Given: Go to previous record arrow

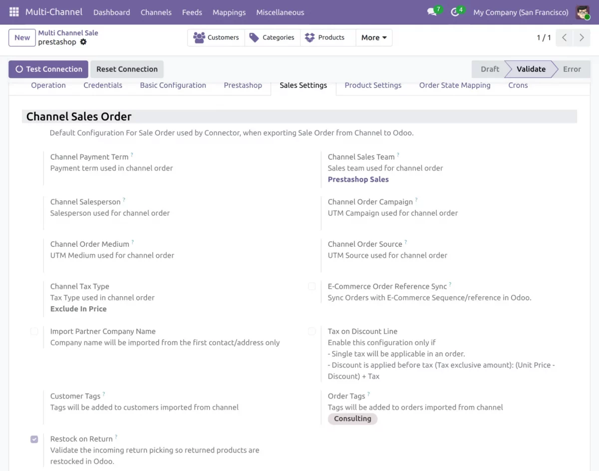Looking at the screenshot, I should pyautogui.click(x=564, y=37).
